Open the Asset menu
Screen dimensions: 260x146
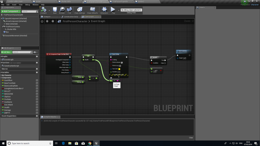click(x=14, y=5)
